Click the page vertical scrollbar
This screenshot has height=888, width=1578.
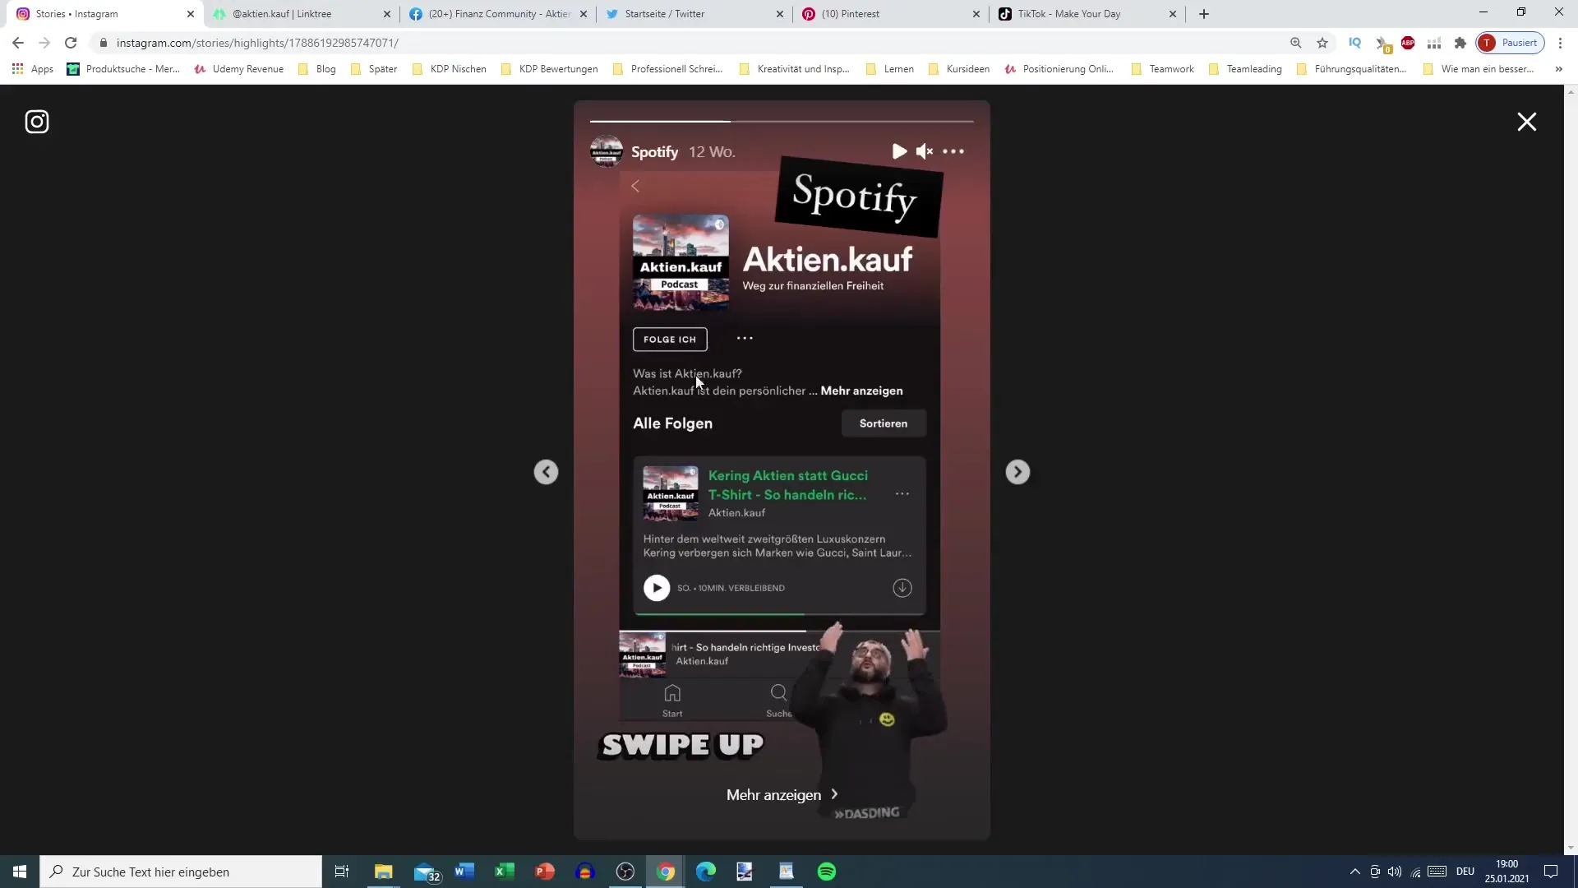(1571, 469)
